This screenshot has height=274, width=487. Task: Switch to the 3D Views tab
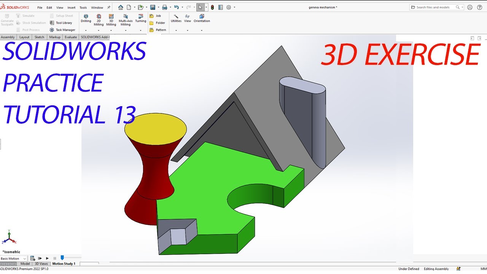[x=41, y=264]
